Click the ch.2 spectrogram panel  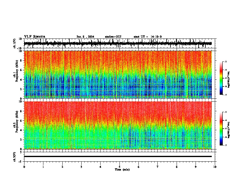118,125
